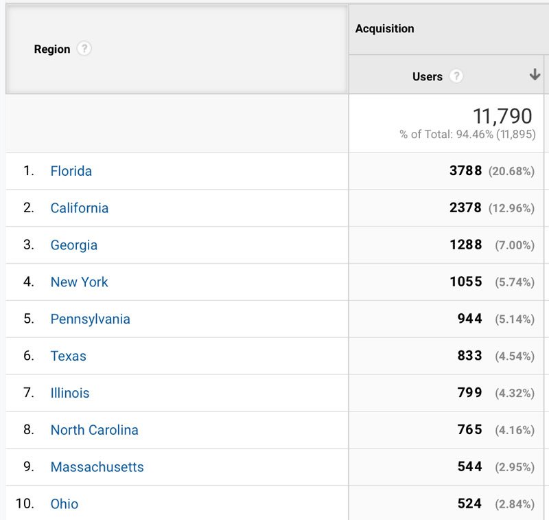549x520 pixels.
Task: Sort by the Users column header
Action: [428, 76]
